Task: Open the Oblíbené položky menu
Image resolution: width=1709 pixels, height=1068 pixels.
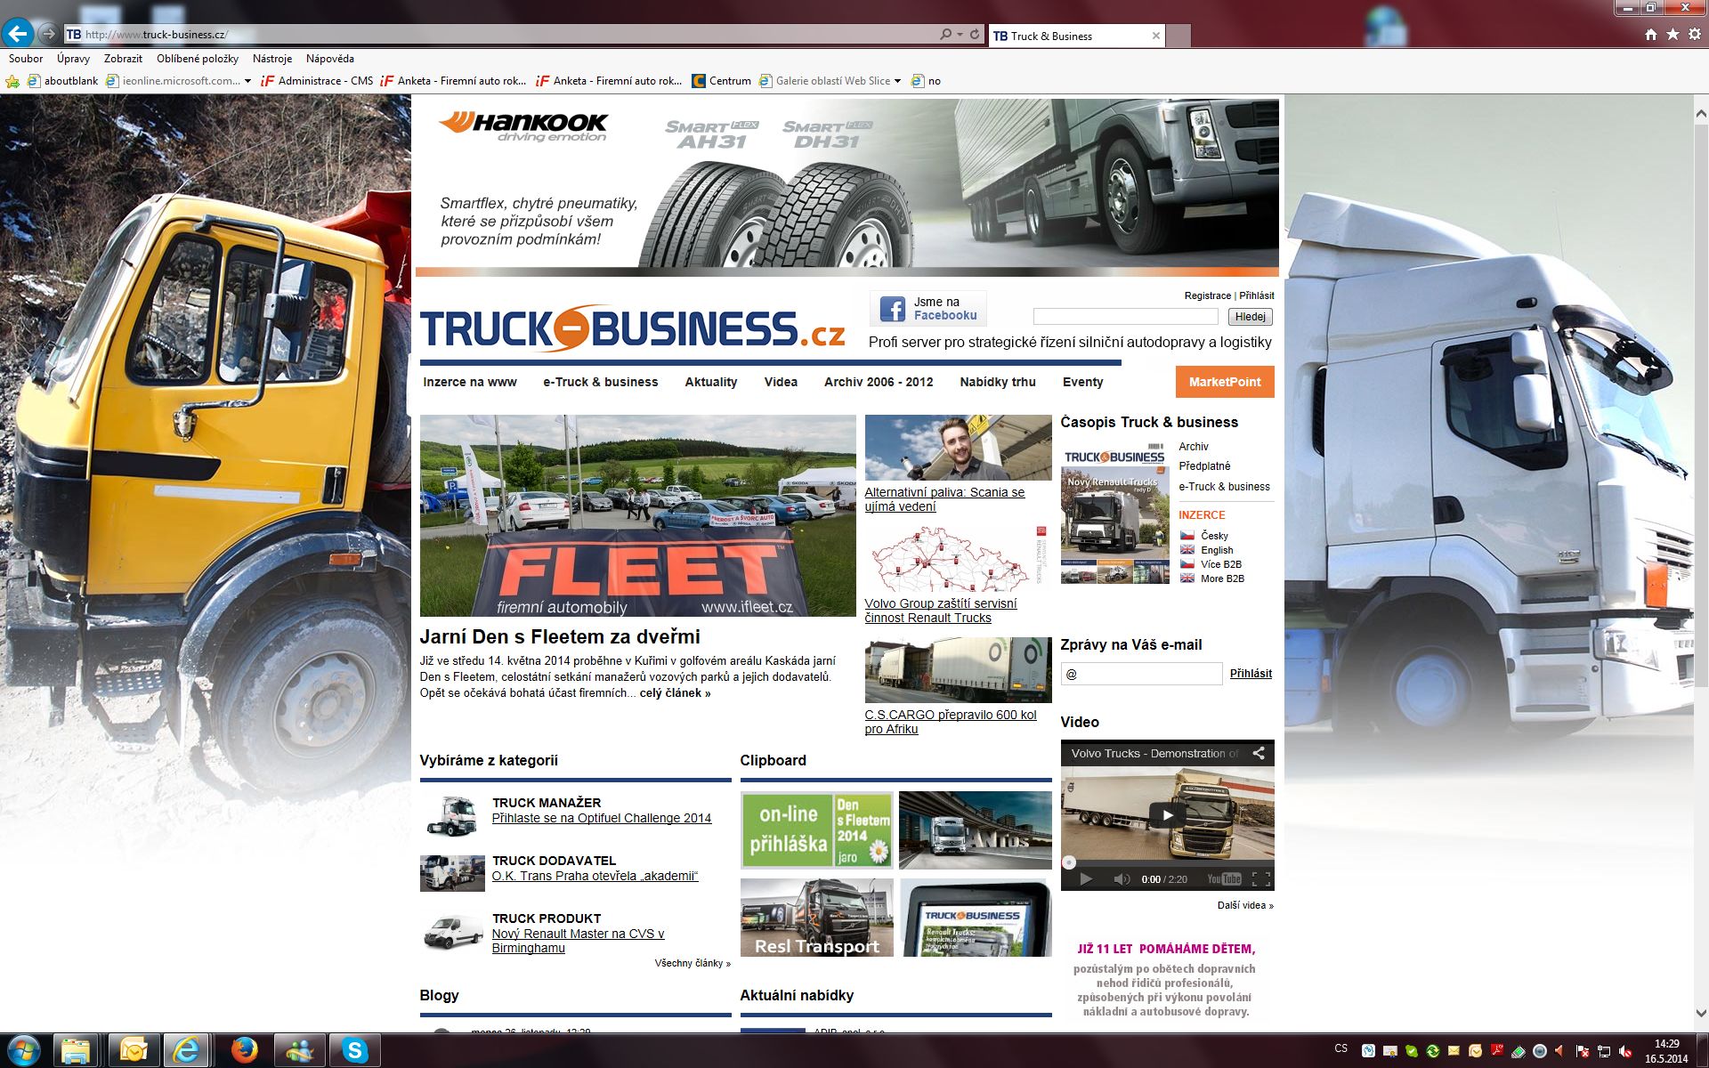Action: [198, 59]
